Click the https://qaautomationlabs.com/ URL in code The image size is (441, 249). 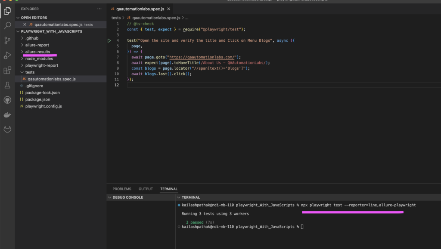click(202, 57)
